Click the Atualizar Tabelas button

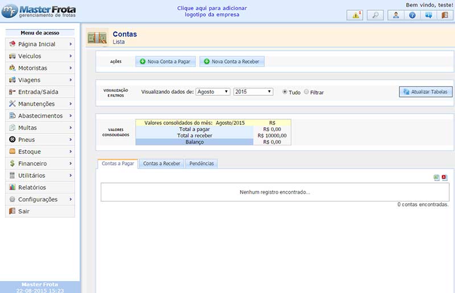[425, 92]
